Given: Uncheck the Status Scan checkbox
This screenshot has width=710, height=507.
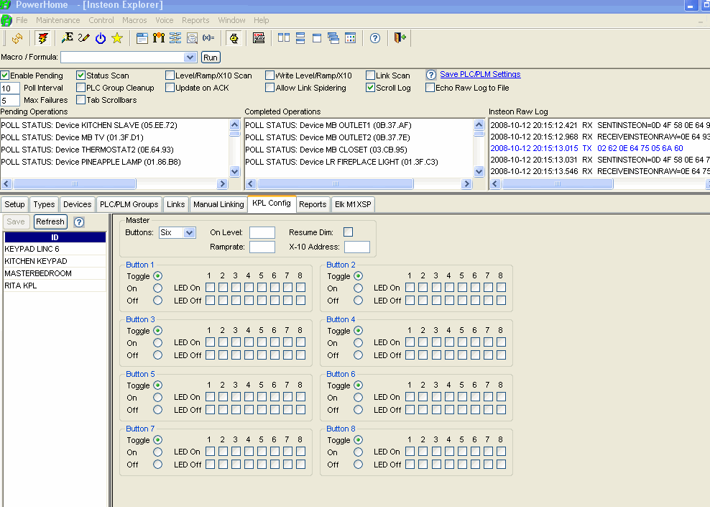Looking at the screenshot, I should [x=80, y=76].
